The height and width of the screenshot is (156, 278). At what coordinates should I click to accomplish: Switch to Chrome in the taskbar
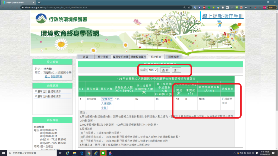(x=89, y=153)
